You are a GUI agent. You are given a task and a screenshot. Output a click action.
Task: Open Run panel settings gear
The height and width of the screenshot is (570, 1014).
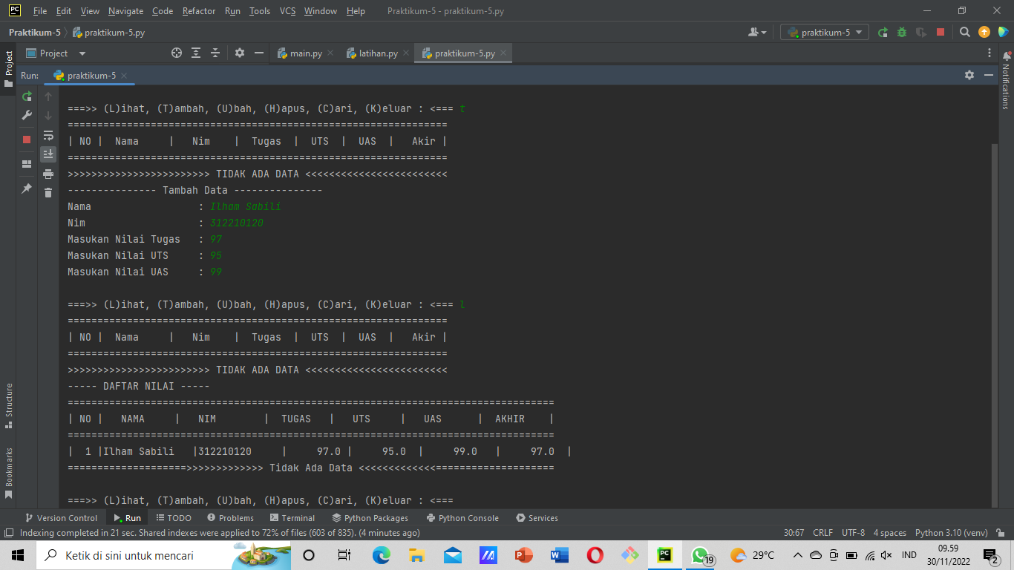point(969,75)
